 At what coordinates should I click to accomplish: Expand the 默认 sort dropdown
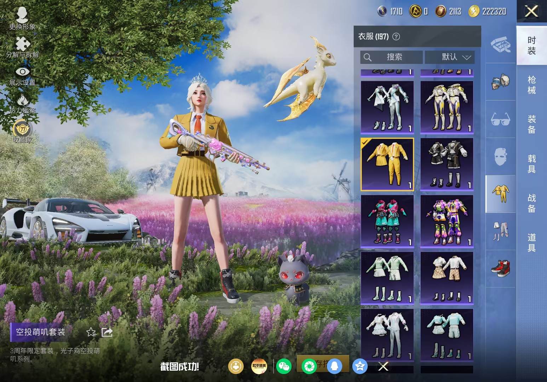pyautogui.click(x=450, y=57)
